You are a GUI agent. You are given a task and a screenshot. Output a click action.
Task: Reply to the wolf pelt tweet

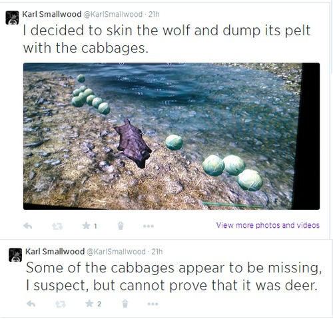28,226
